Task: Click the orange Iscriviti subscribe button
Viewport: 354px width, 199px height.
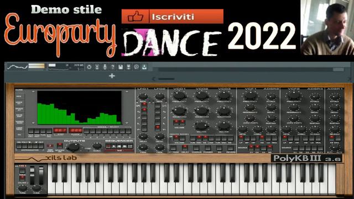Action: pos(173,17)
